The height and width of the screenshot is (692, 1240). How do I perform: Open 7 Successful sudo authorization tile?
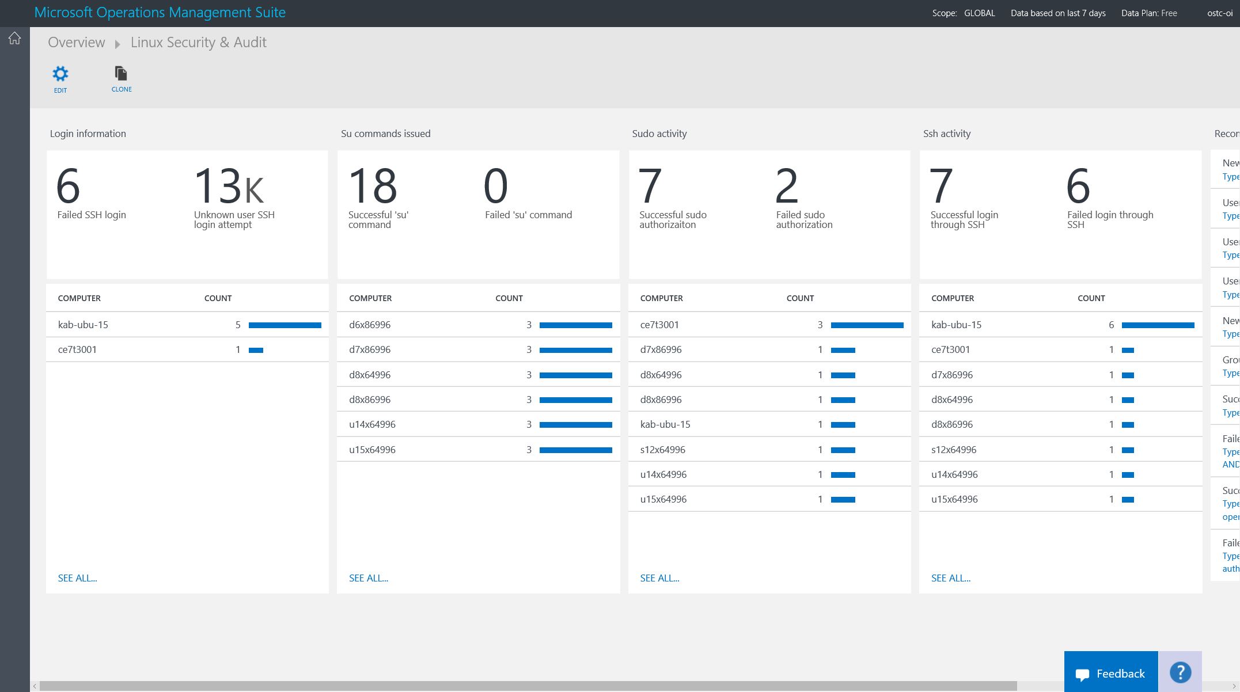pyautogui.click(x=673, y=197)
